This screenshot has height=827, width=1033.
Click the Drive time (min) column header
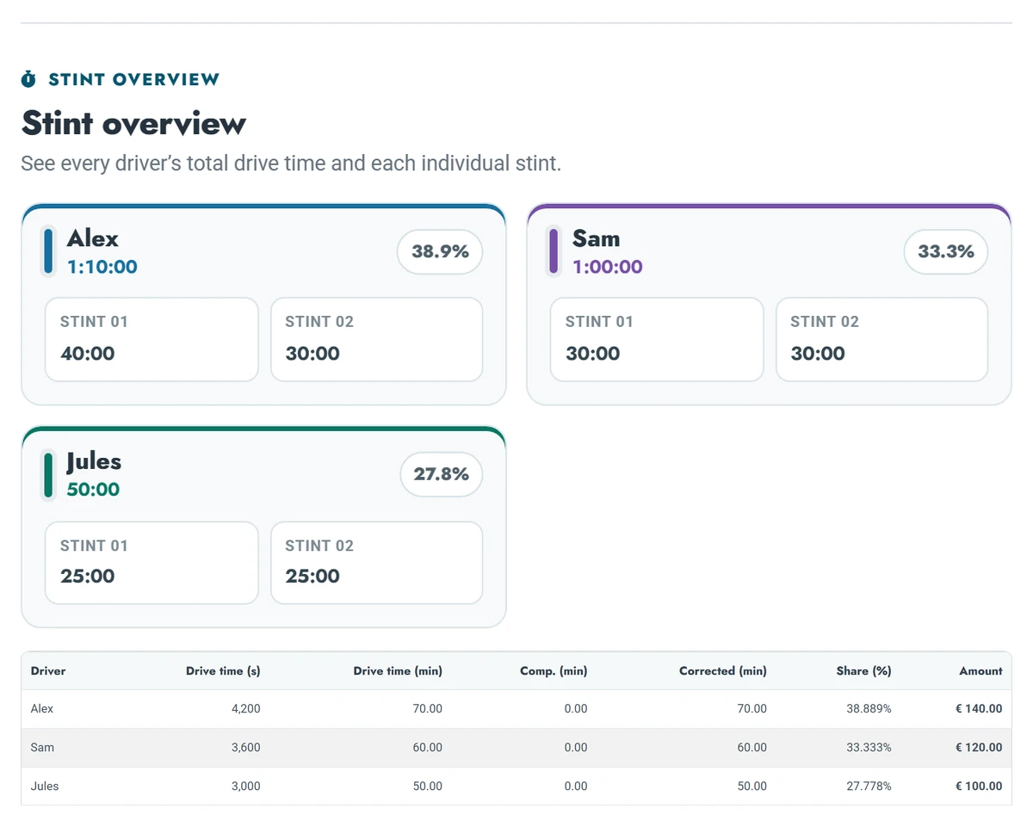click(x=398, y=671)
